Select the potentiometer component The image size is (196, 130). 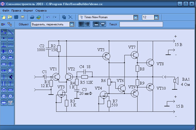(x=11, y=58)
